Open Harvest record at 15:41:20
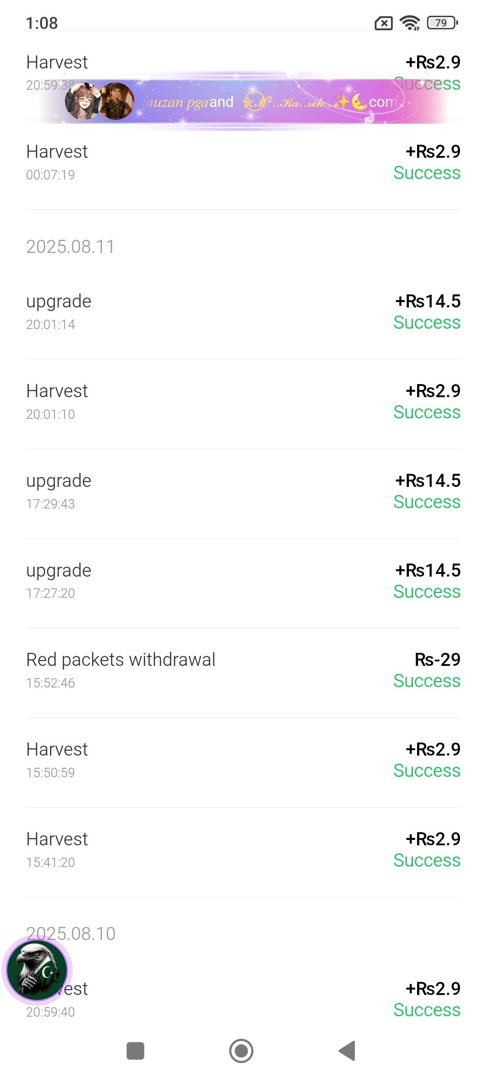Screen dimensions: 487x1082 (243, 850)
